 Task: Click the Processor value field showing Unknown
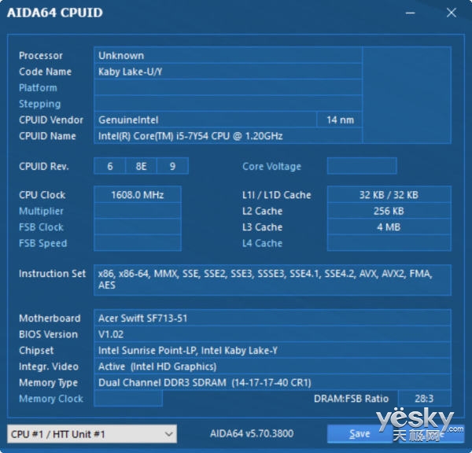click(x=228, y=55)
